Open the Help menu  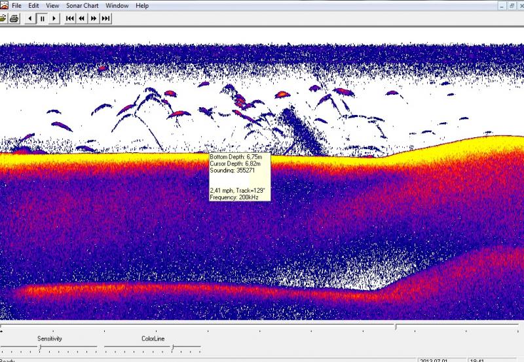point(142,6)
